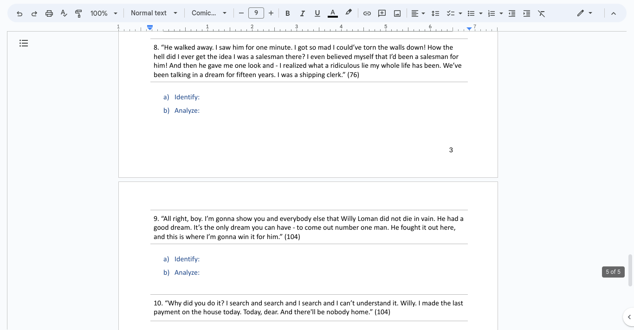Screen dimensions: 634x330
Task: Click the quote text of question 8
Action: pyautogui.click(x=308, y=61)
